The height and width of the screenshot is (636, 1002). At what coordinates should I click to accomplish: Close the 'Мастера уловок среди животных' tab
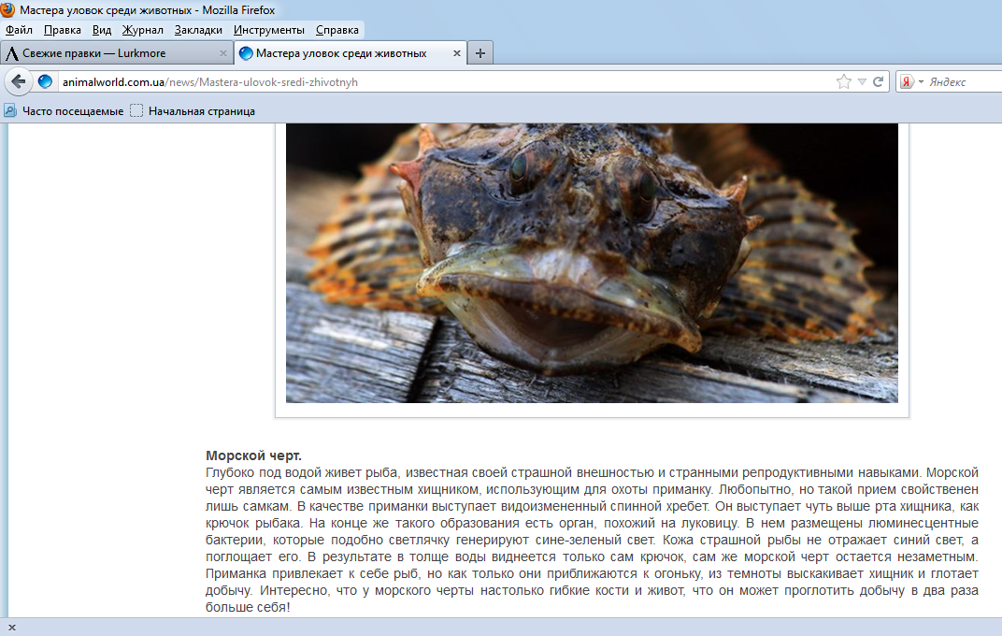click(457, 53)
